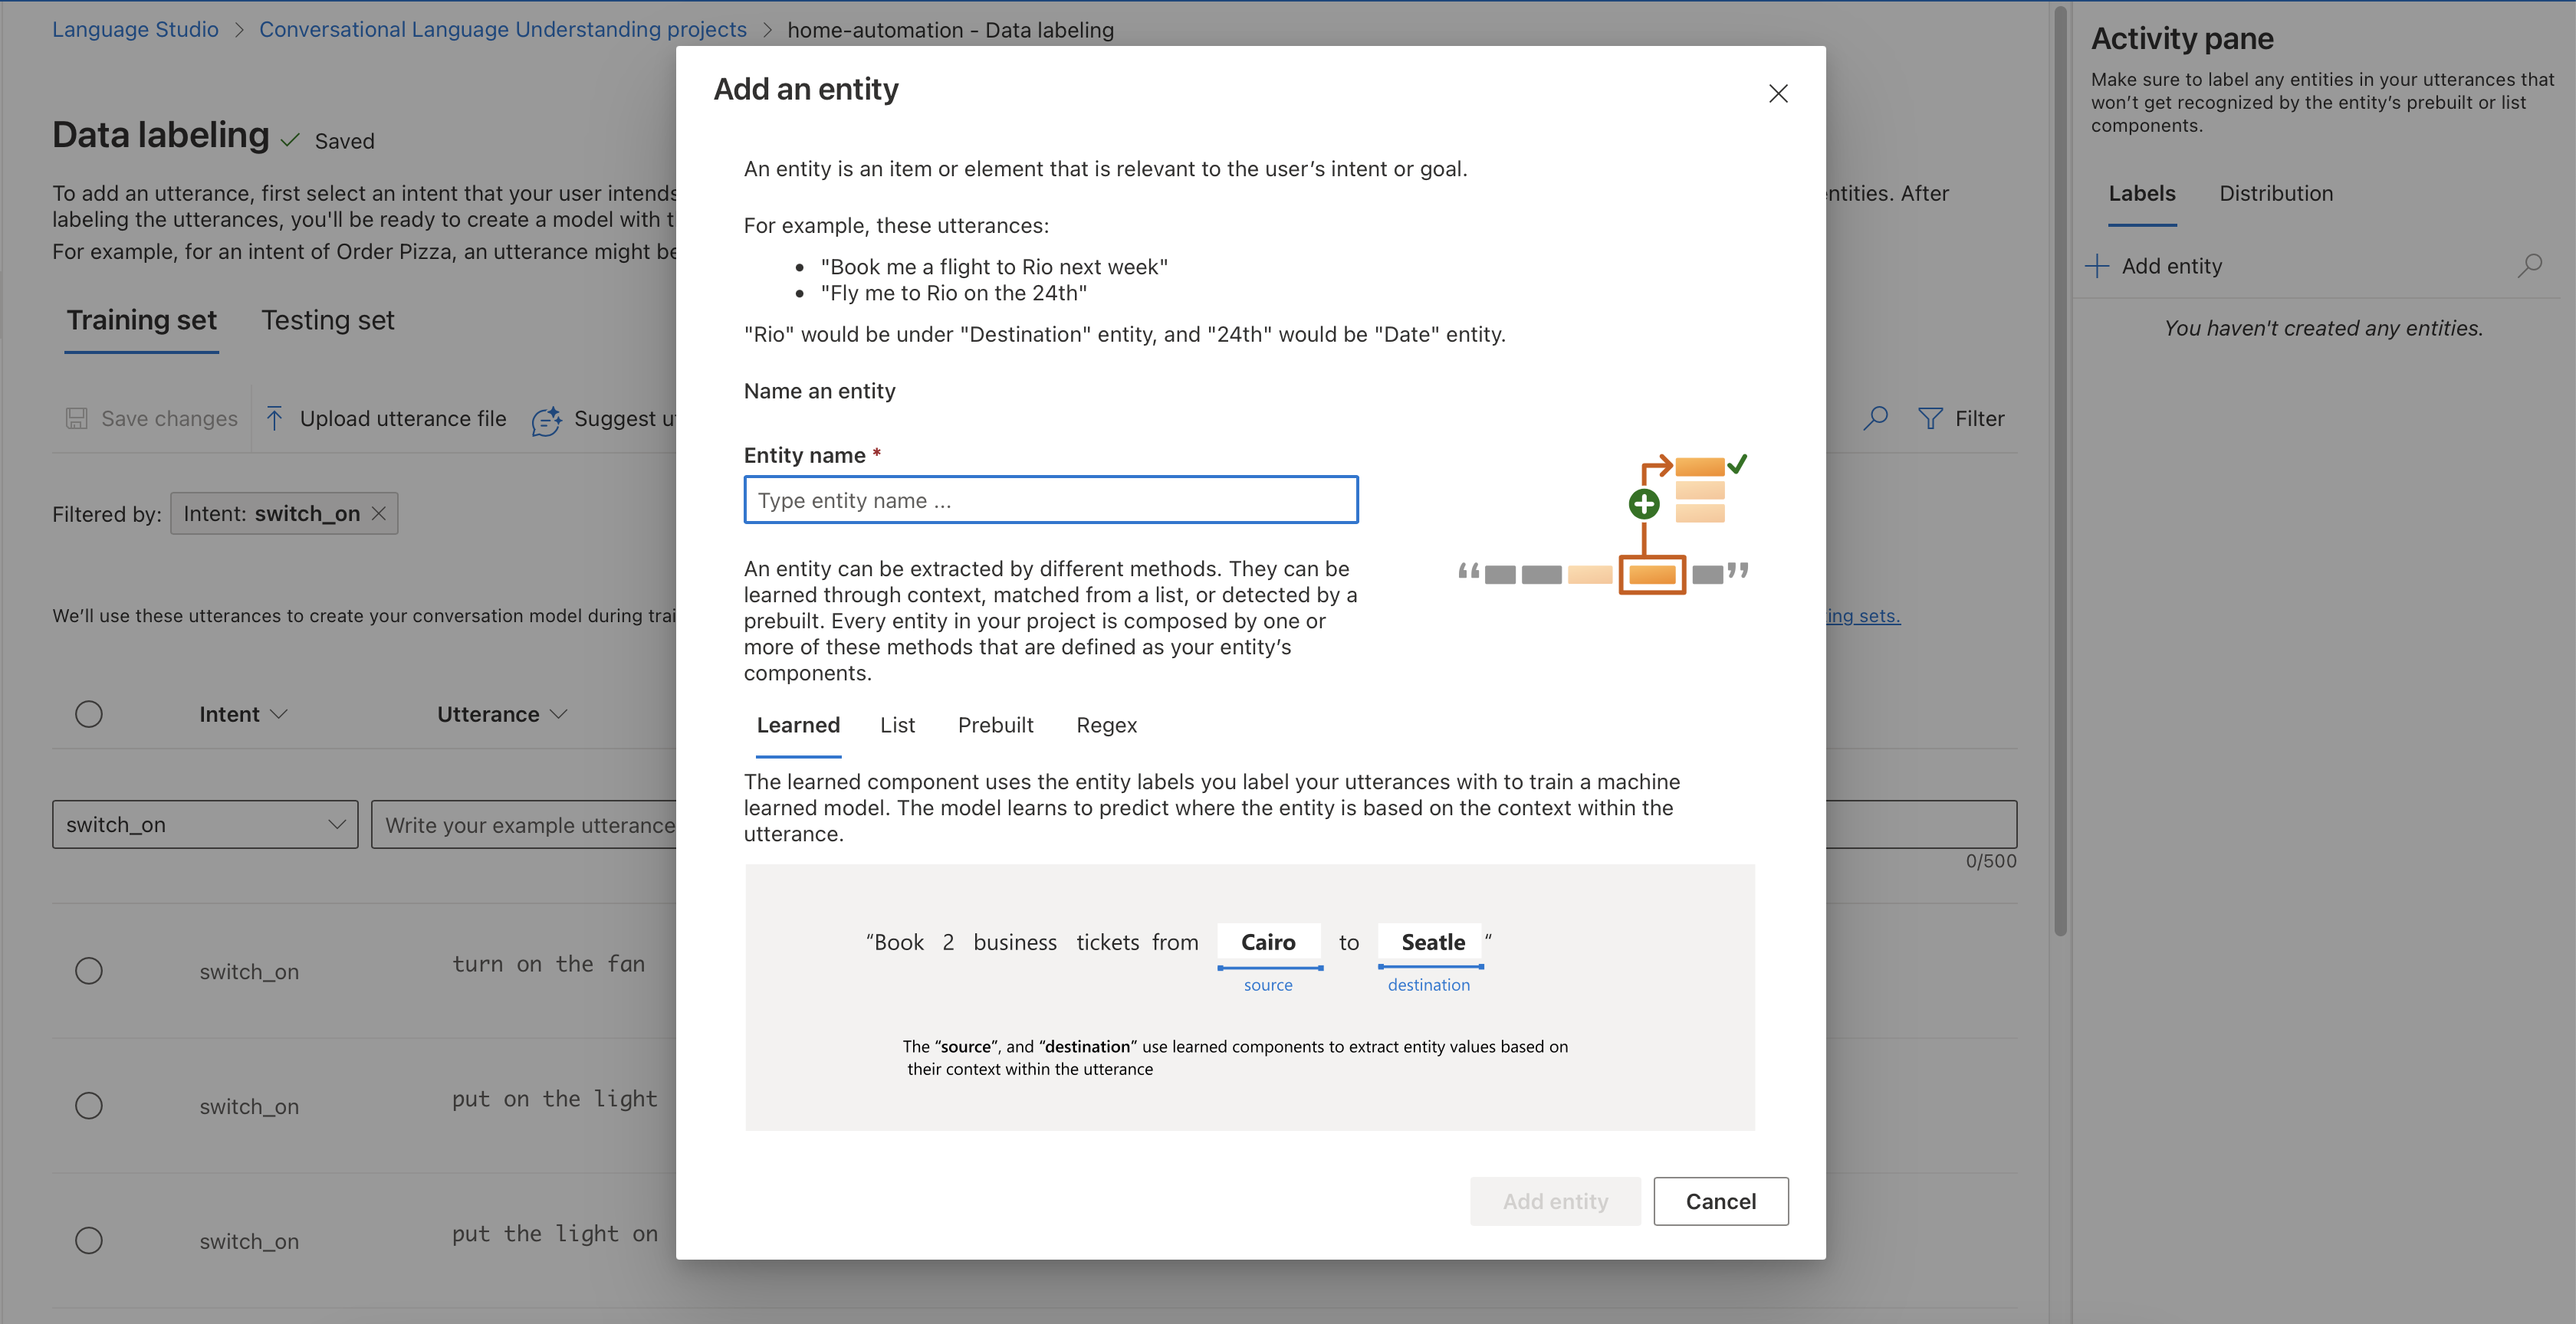The image size is (2576, 1324).
Task: Click the Upload utterance file arrow icon
Action: (274, 418)
